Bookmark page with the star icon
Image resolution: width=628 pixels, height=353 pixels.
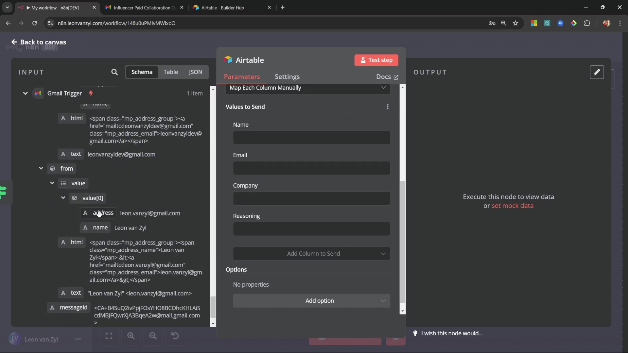(516, 23)
